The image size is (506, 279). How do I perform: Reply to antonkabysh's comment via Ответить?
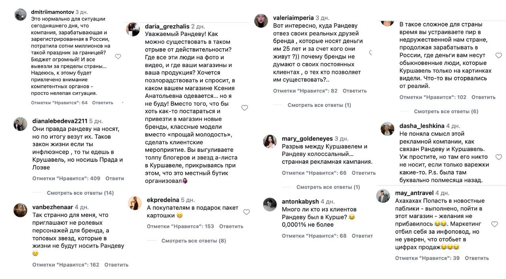tap(363, 235)
